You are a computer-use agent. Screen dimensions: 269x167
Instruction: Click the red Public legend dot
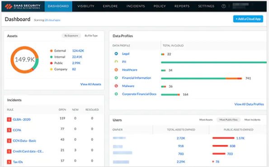point(51,63)
